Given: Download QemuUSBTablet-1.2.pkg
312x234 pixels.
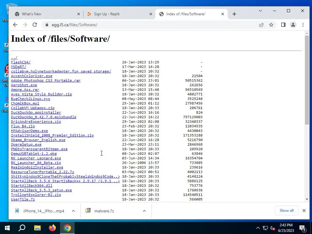Looking at the screenshot, I should (x=34, y=154).
